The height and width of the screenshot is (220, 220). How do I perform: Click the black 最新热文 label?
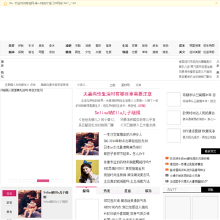pos(210,151)
